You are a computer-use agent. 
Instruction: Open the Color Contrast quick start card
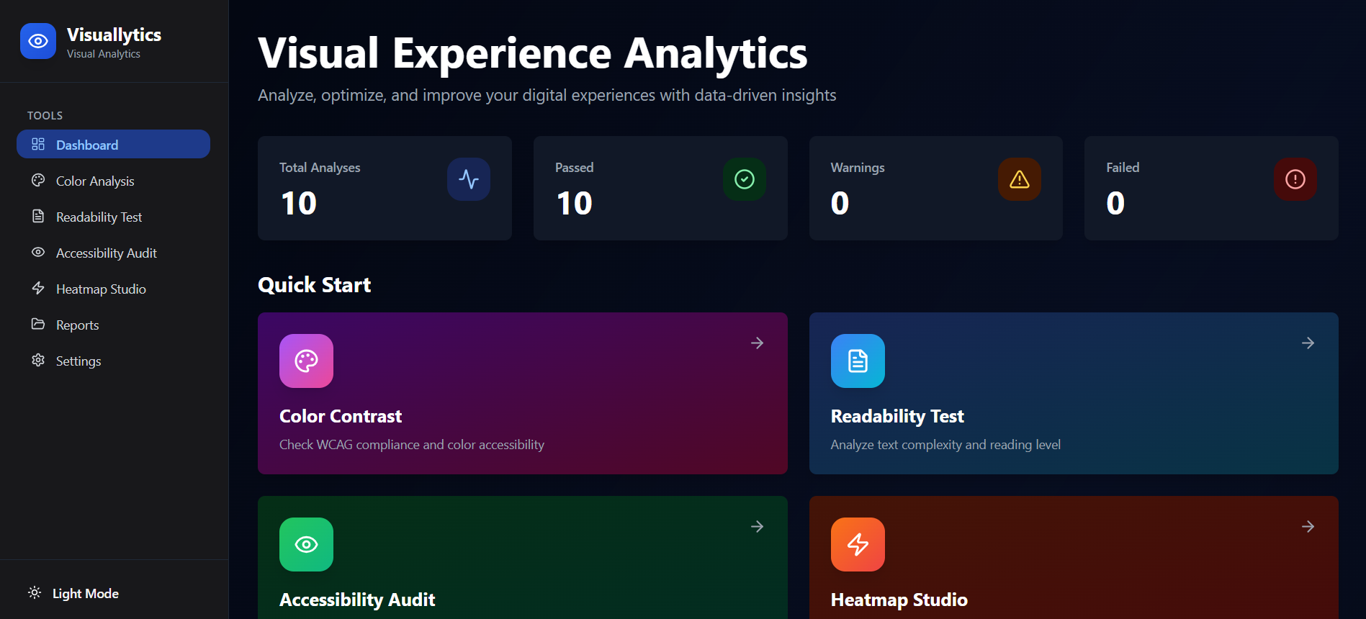tap(522, 393)
